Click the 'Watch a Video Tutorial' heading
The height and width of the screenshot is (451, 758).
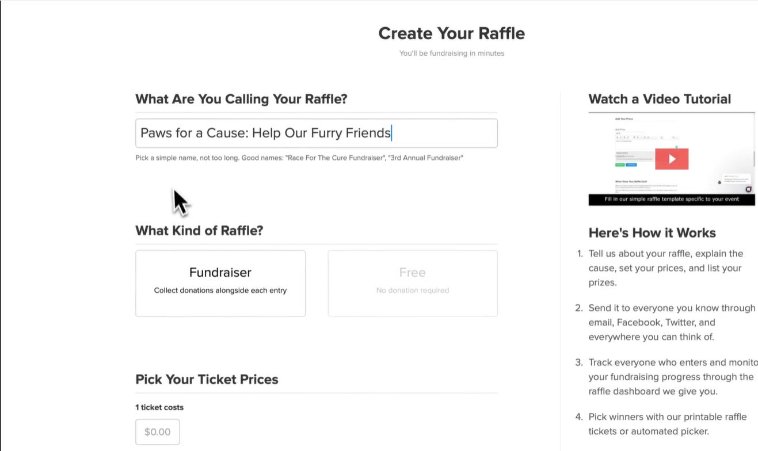click(659, 99)
